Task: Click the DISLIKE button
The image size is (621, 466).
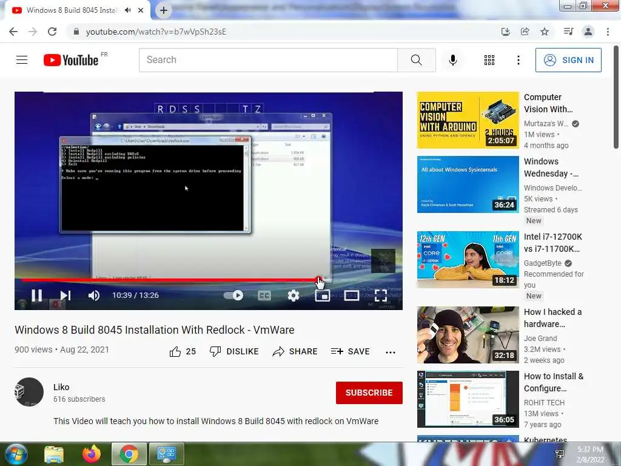Action: [234, 351]
